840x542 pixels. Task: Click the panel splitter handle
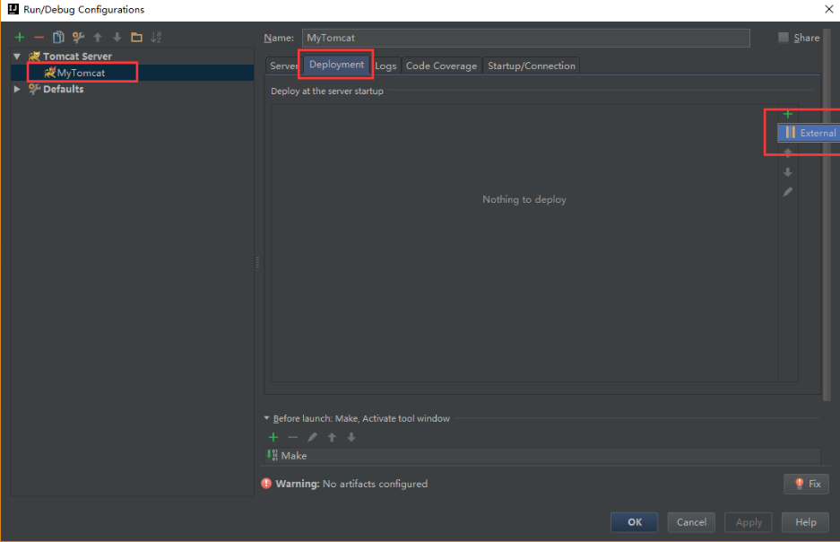257,262
